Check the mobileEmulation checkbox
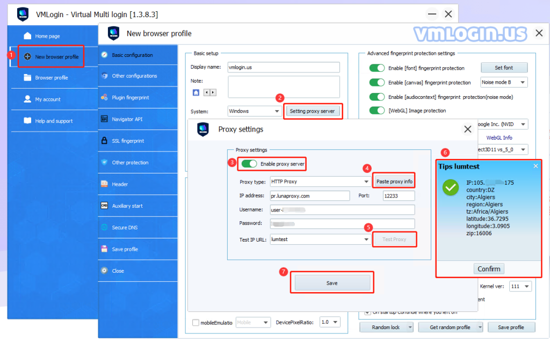Viewport: 550px width, 349px height. 196,322
